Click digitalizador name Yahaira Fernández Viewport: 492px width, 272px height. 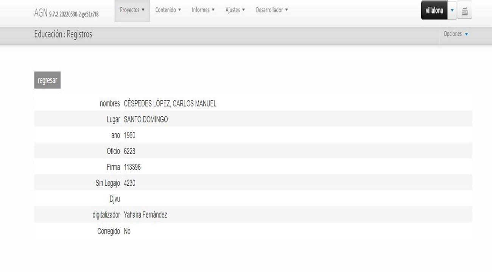pyautogui.click(x=145, y=215)
